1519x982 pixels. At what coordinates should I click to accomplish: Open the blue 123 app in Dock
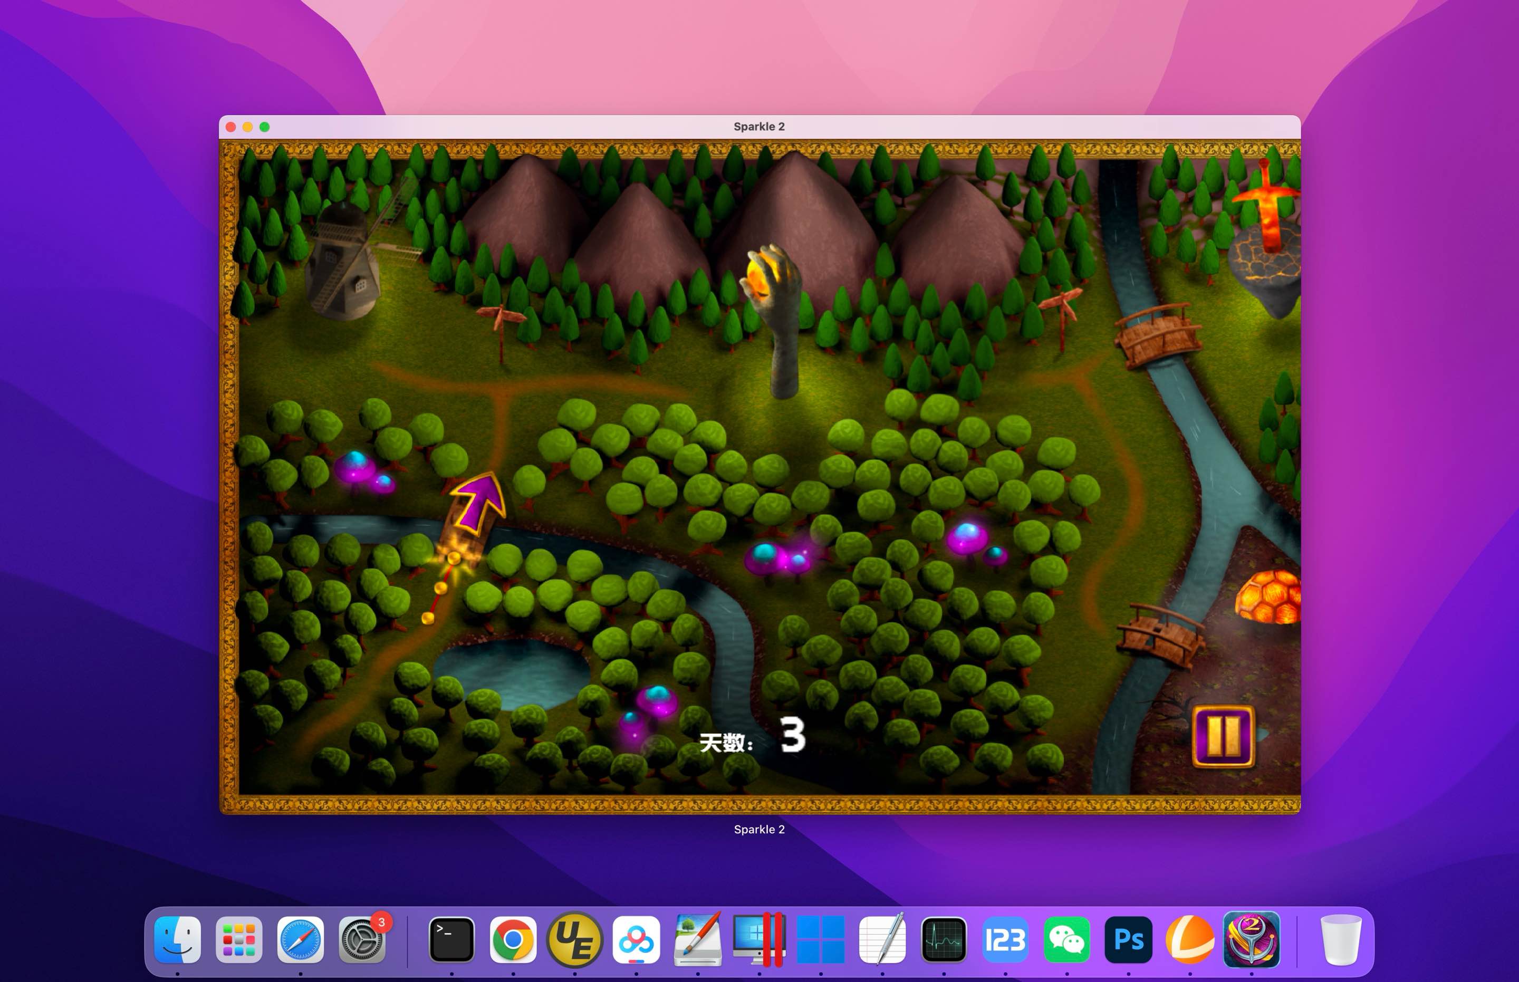pos(1005,939)
